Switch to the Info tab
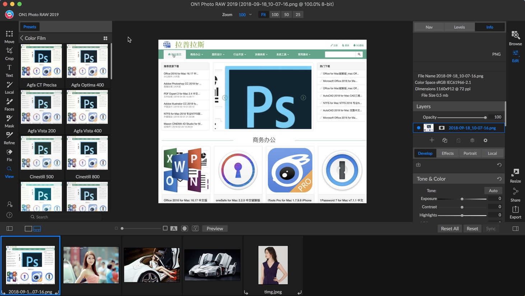Viewport: 525px width, 296px height. coord(490,27)
